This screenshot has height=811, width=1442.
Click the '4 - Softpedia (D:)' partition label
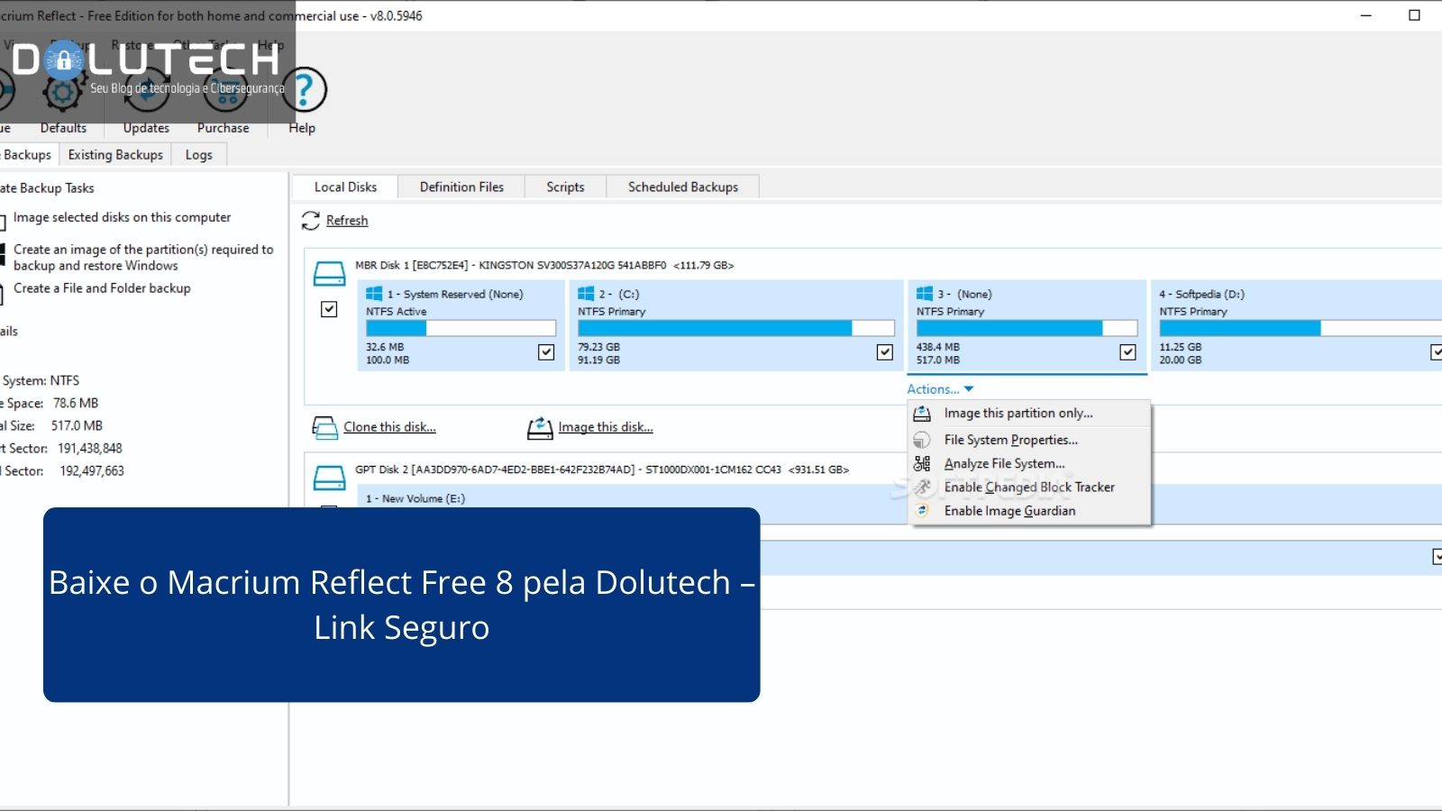pos(1202,294)
